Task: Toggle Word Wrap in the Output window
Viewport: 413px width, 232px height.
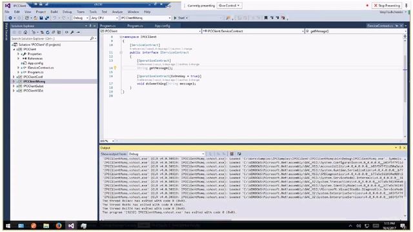Action: coord(239,153)
